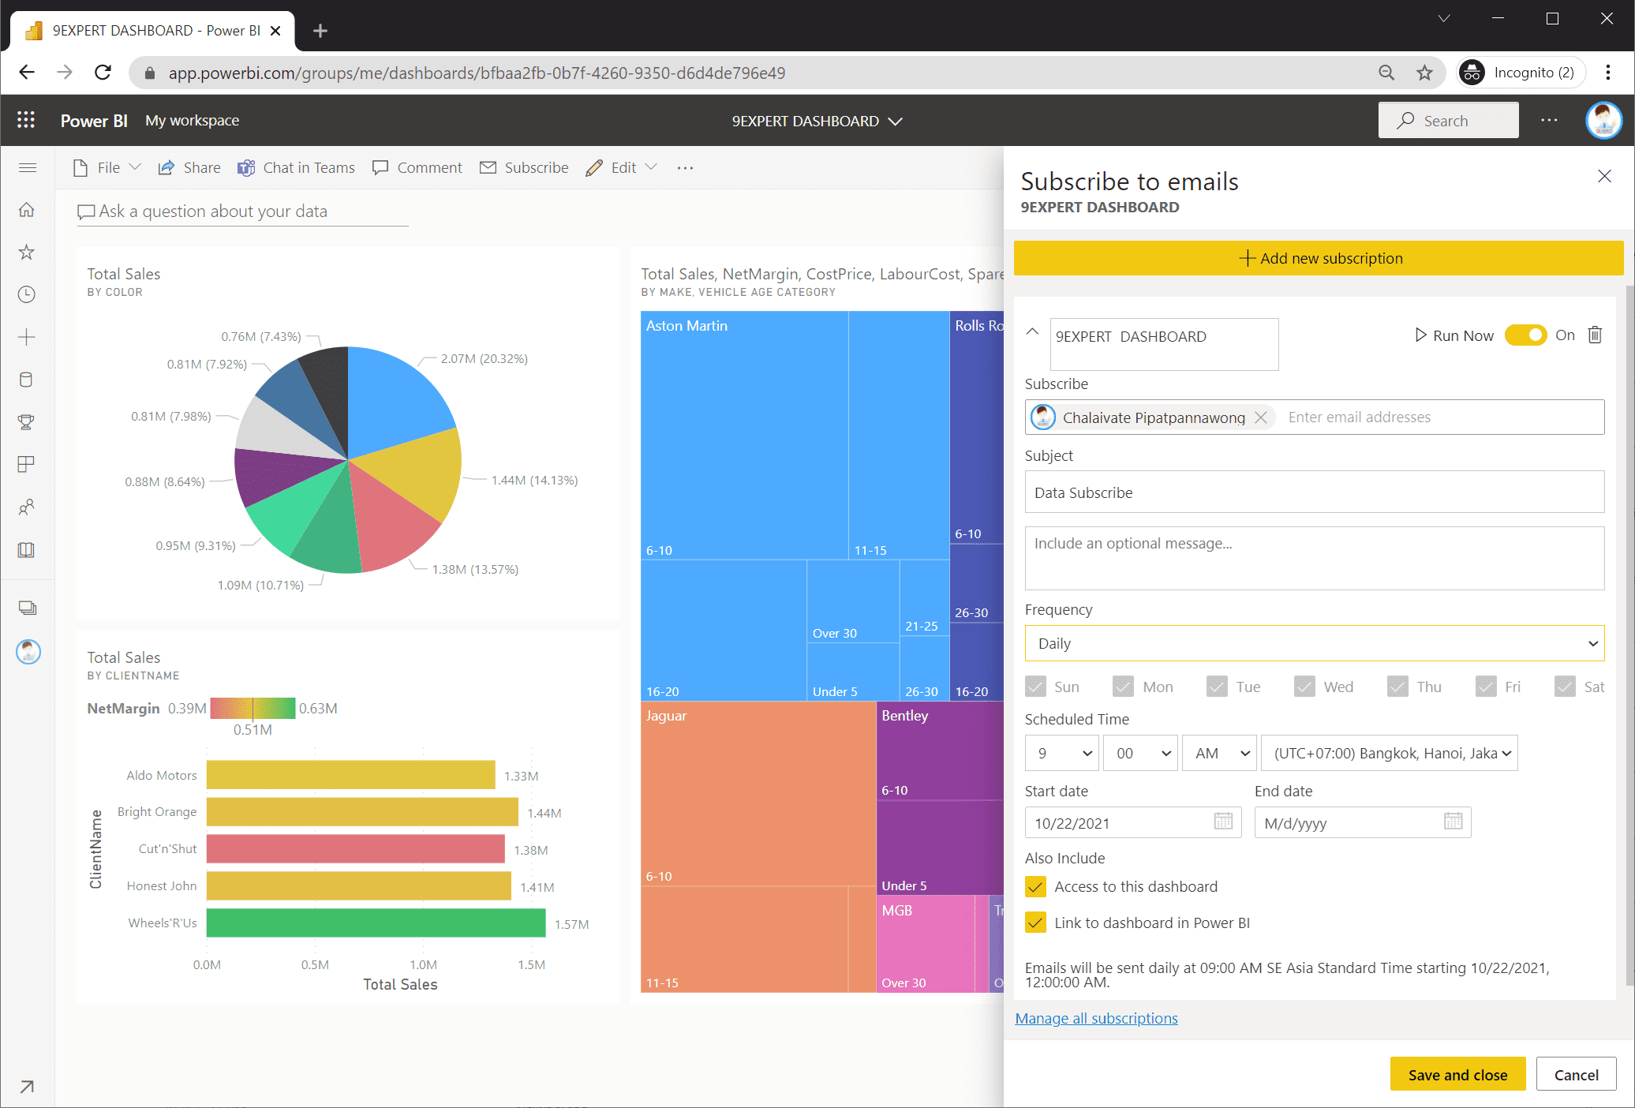This screenshot has width=1635, height=1108.
Task: Click Save and close
Action: pos(1457,1074)
